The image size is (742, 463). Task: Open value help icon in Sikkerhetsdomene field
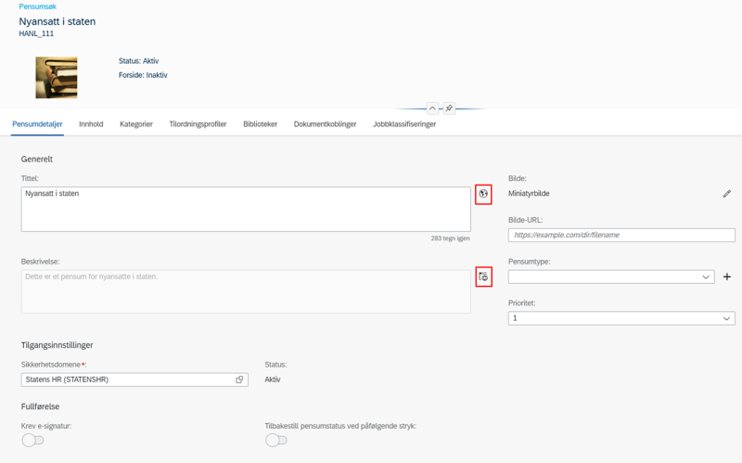239,379
